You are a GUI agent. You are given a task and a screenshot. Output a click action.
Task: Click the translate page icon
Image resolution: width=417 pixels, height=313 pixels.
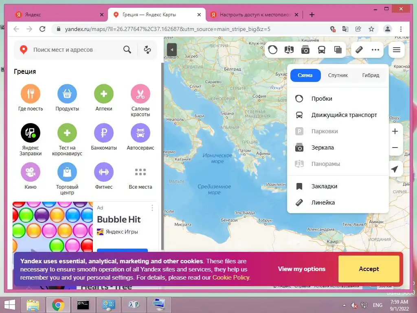click(345, 29)
